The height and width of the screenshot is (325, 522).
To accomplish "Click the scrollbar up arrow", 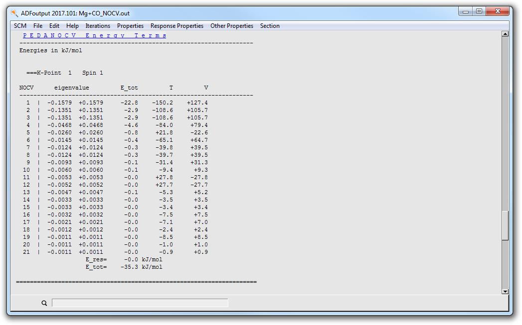I will pos(505,34).
